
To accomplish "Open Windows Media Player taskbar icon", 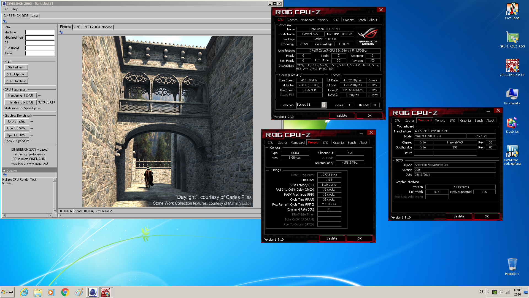I will 51,292.
